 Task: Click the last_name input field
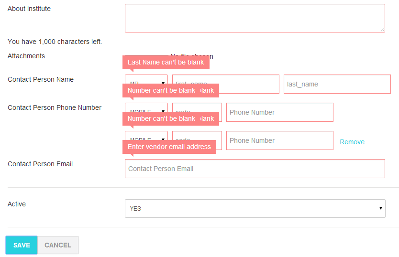click(337, 84)
